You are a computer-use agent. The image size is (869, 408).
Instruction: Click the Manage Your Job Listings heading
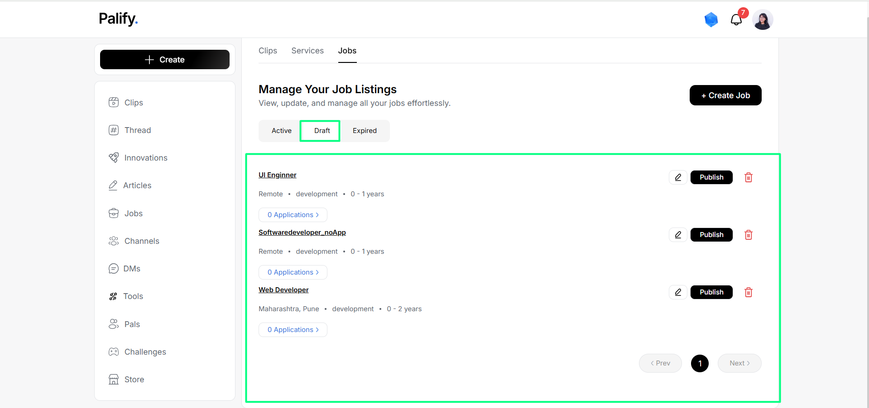327,89
